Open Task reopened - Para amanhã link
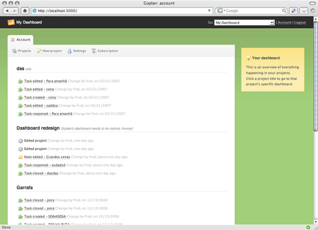 point(48,114)
